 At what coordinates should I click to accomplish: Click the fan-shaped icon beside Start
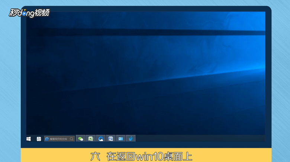39,139
